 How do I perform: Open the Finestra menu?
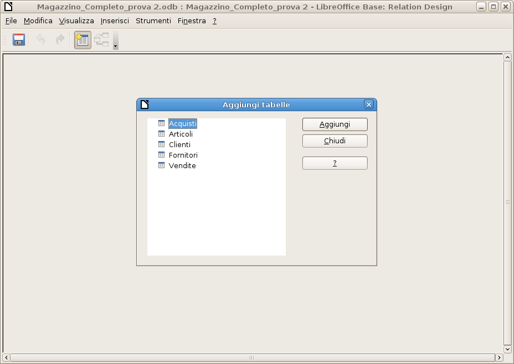pos(192,20)
